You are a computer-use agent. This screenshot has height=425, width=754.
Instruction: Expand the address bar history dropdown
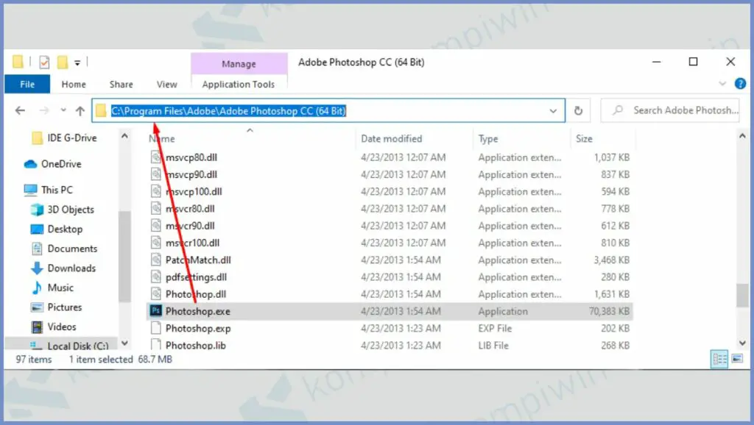[554, 111]
